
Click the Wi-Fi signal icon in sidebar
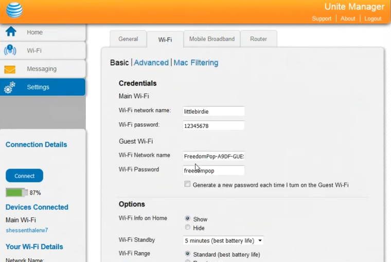click(10, 50)
